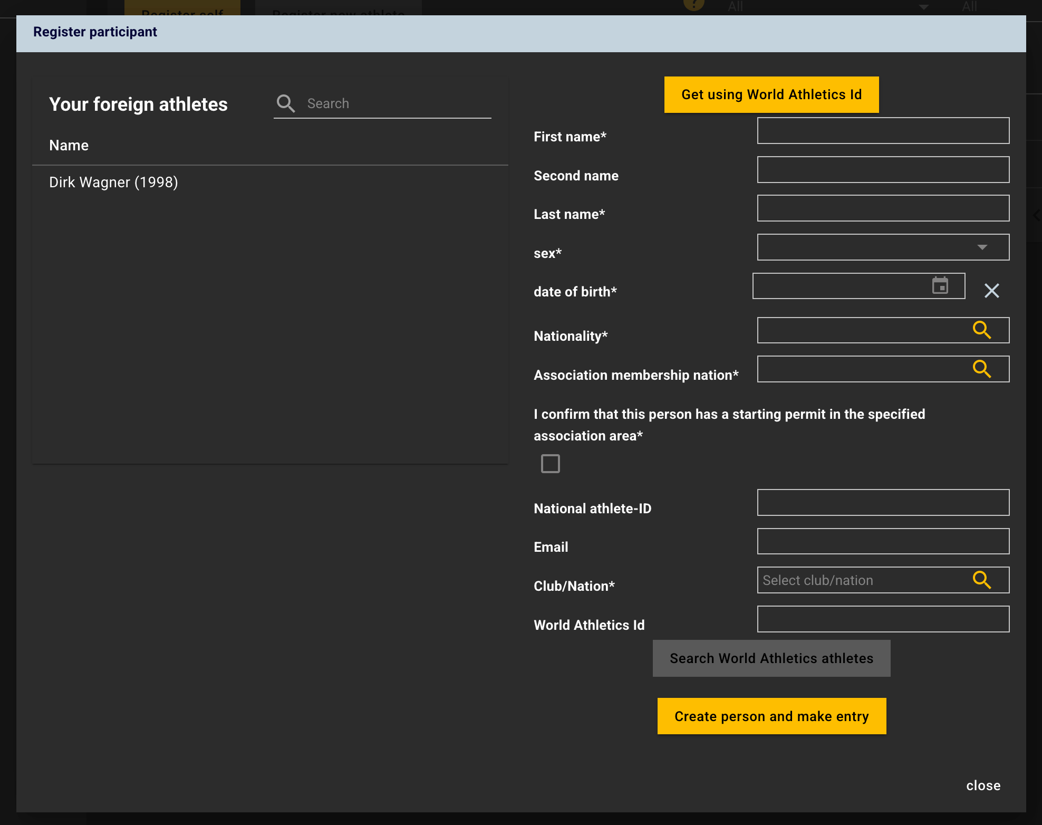Click into the Last name field
1042x825 pixels.
pyautogui.click(x=883, y=208)
